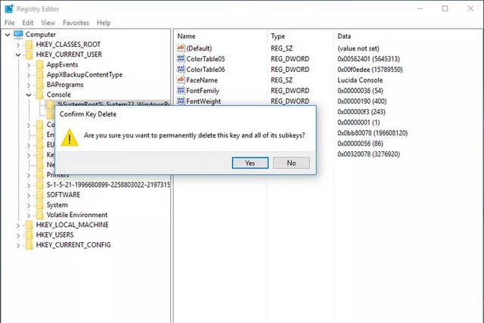484x323 pixels.
Task: Select the FontWeight value name
Action: pos(203,101)
